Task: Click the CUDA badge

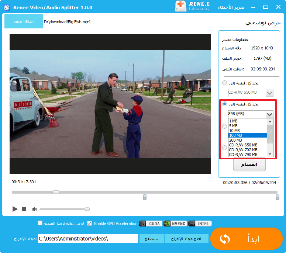Action: [151, 223]
